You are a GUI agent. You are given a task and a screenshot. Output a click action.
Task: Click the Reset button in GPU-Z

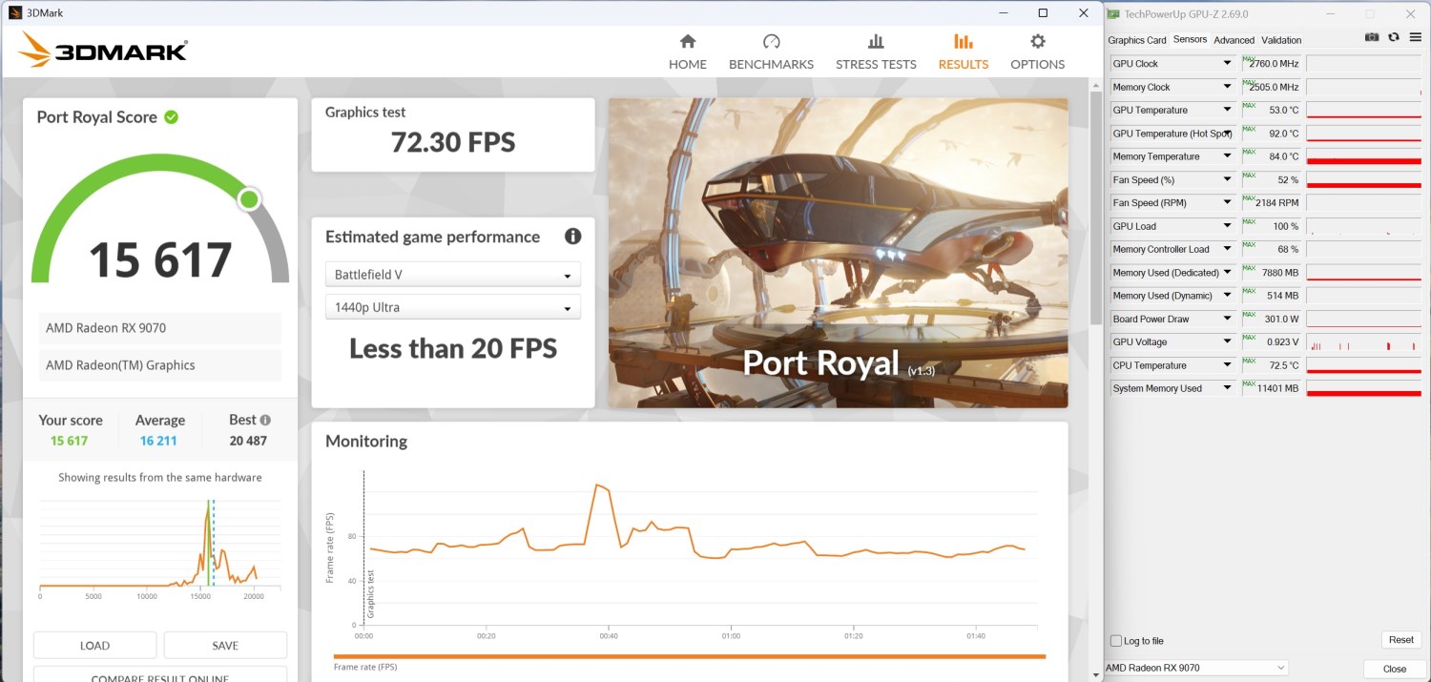[x=1400, y=640]
